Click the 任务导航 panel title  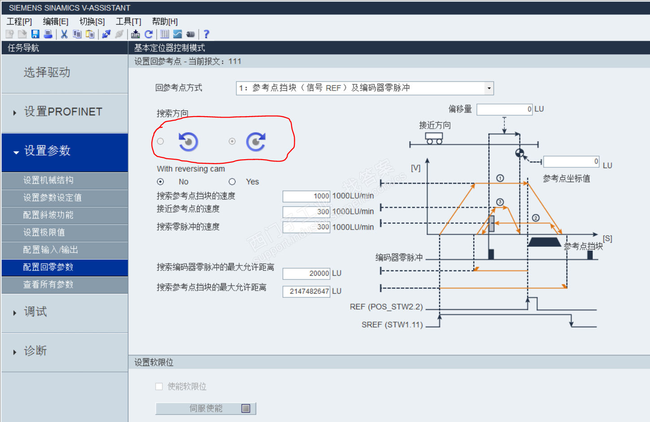23,48
